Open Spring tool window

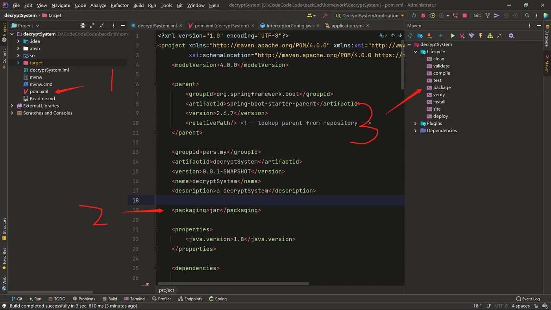click(x=218, y=299)
